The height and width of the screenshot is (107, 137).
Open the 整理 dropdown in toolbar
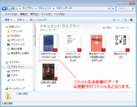point(8,20)
